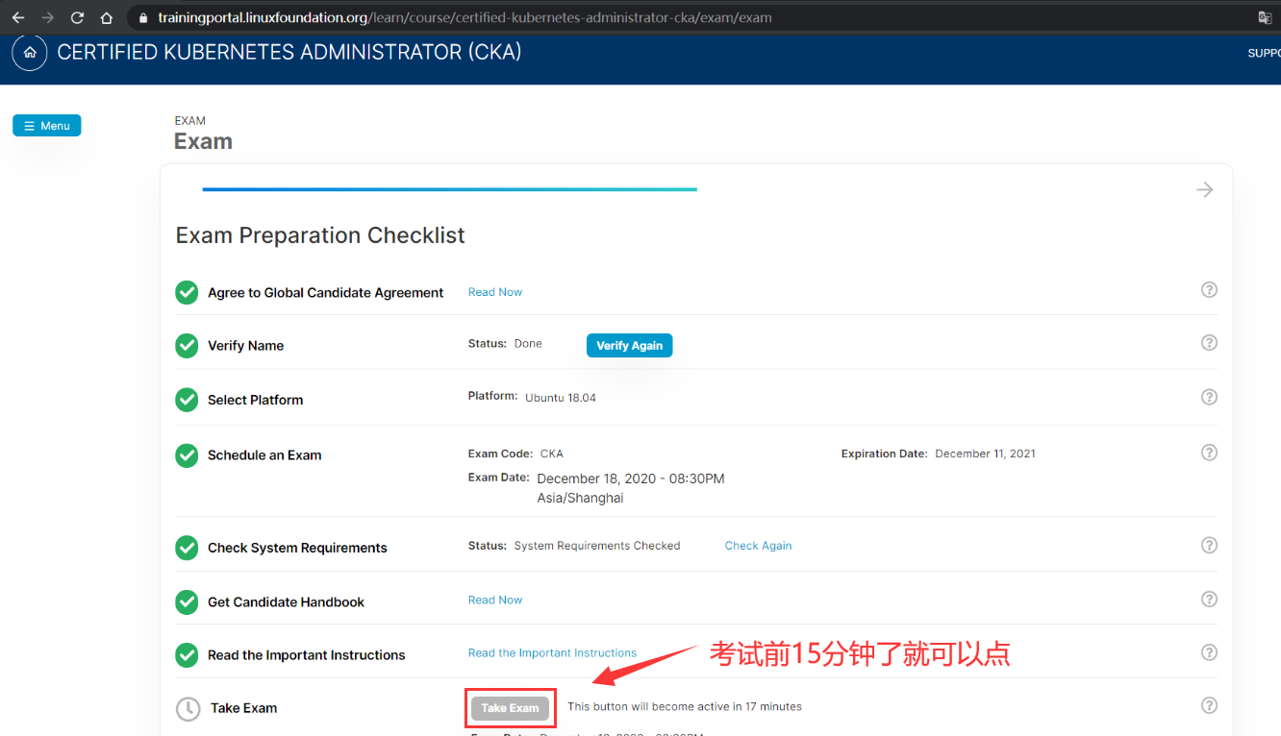Click the Expiration Date December 11, 2021 value
Screen dimensions: 1281x736
[986, 454]
